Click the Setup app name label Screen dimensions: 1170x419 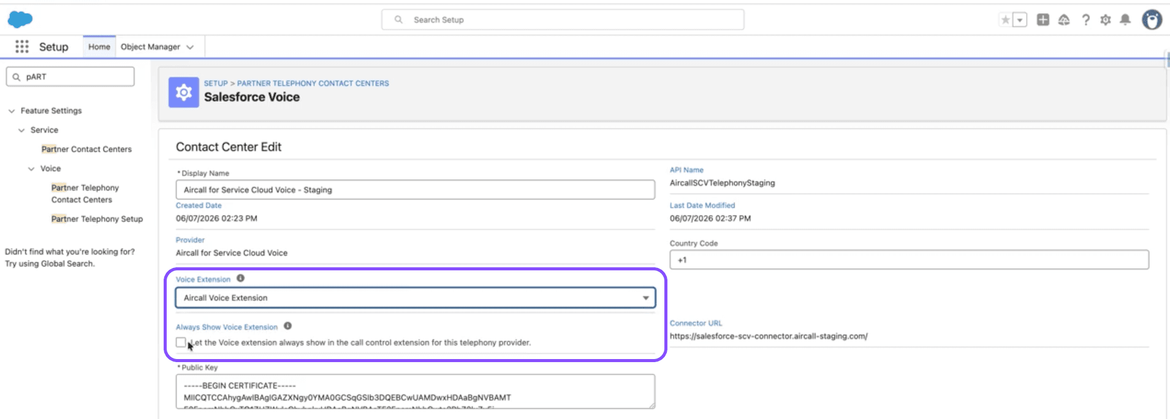pos(54,46)
